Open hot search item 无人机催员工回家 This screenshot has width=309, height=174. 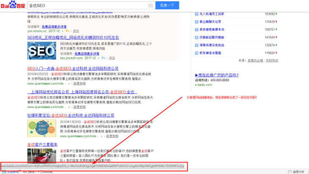coord(212,14)
